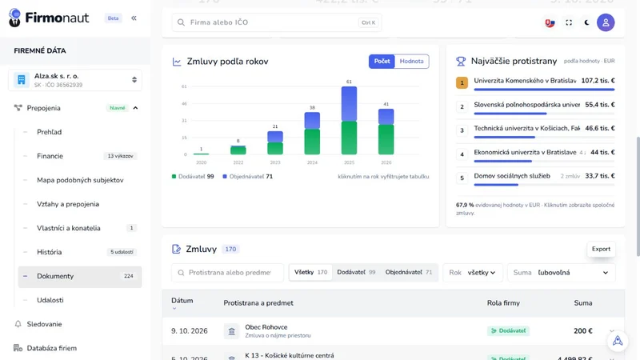Open Vzťahy a prepojenia

(x=68, y=204)
